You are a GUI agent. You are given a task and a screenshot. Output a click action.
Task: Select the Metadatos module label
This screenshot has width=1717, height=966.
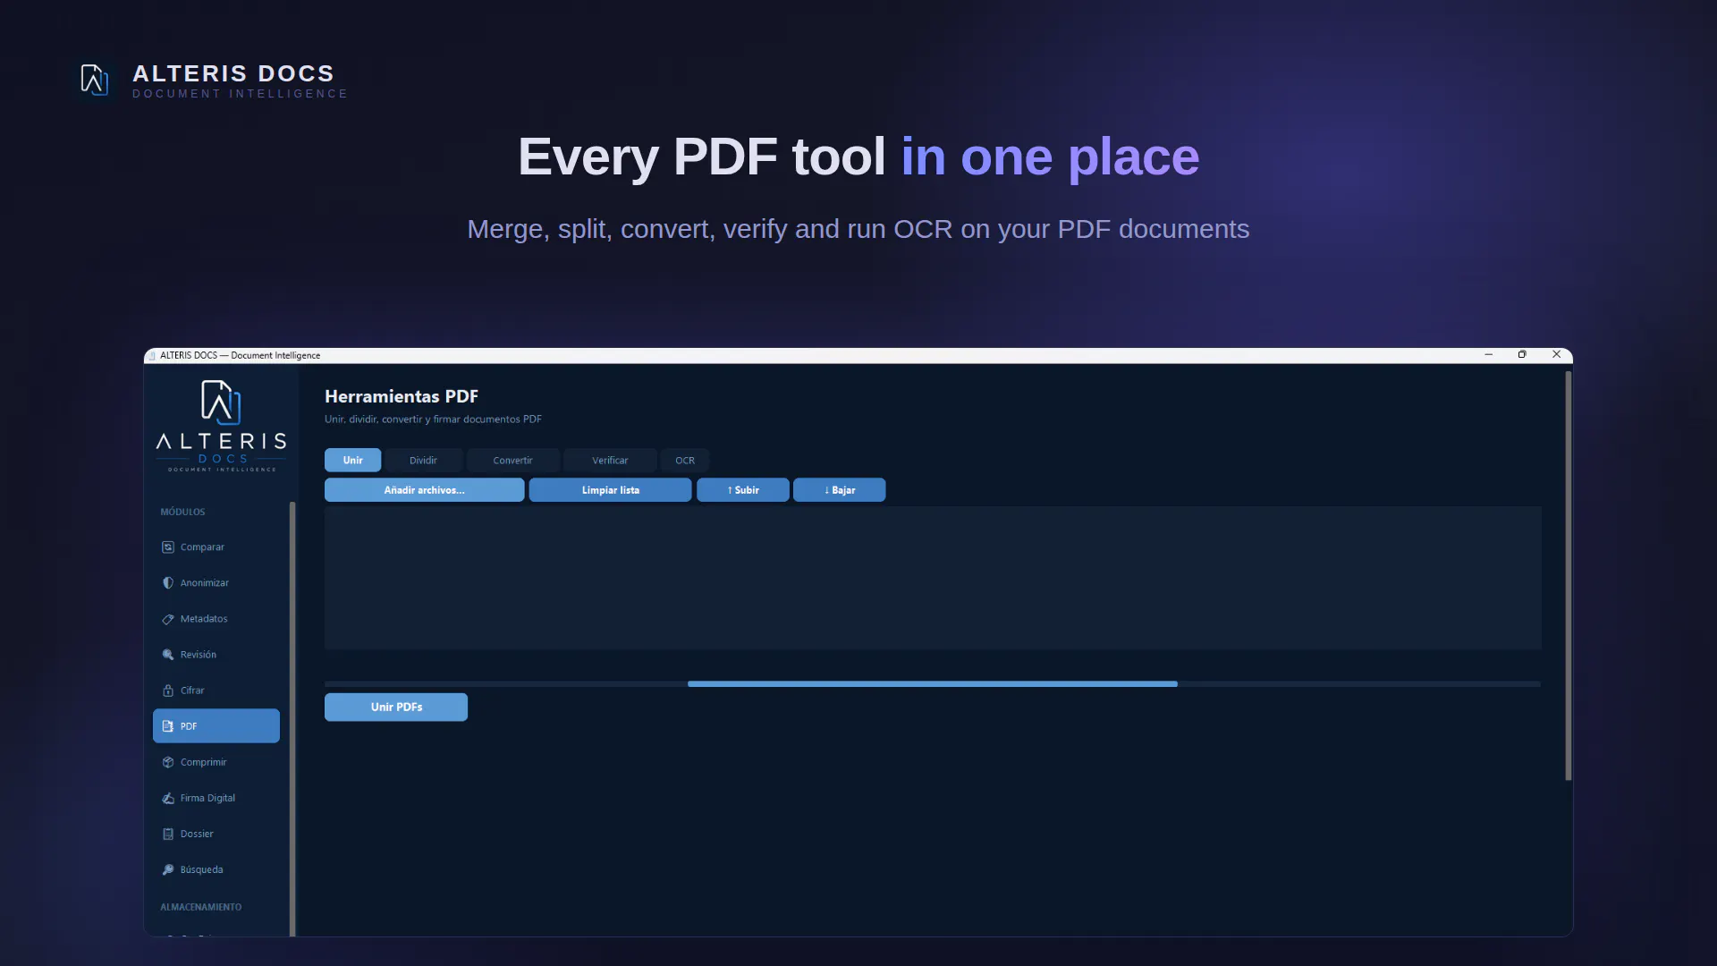(x=204, y=619)
